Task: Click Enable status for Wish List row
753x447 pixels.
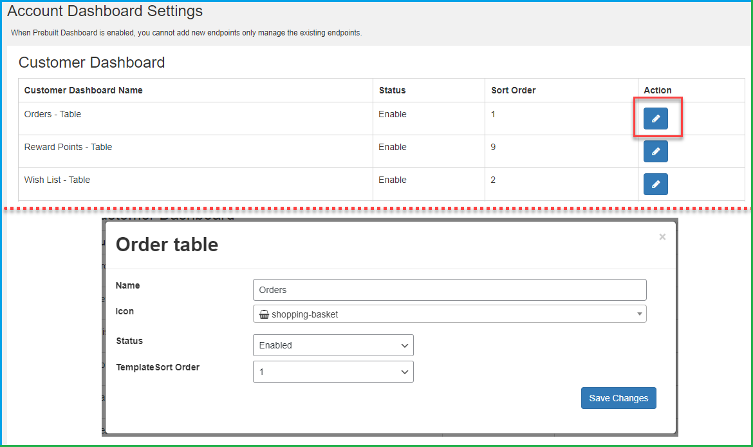Action: (392, 180)
